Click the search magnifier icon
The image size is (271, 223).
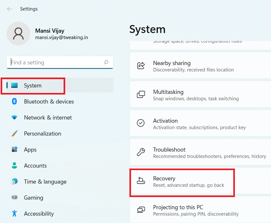106,62
